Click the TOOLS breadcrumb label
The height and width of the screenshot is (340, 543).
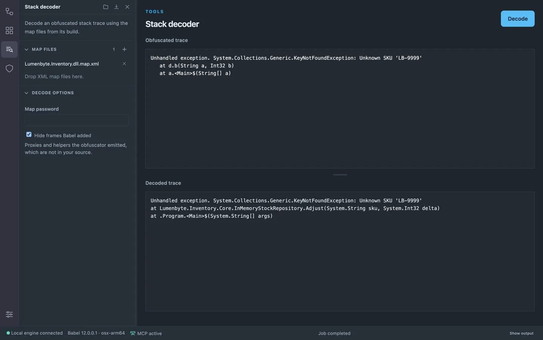[155, 12]
